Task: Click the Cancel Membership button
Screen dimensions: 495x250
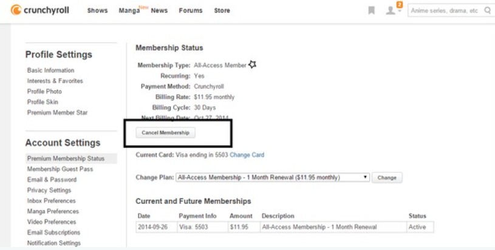Action: coord(165,133)
